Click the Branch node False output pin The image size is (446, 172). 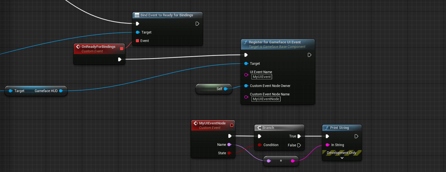(x=299, y=145)
